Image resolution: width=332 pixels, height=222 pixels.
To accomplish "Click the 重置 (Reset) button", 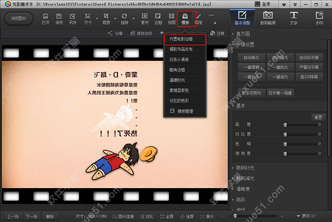I will (x=318, y=117).
